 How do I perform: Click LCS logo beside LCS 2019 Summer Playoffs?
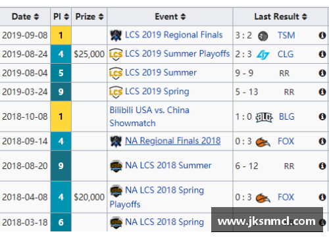click(x=116, y=55)
